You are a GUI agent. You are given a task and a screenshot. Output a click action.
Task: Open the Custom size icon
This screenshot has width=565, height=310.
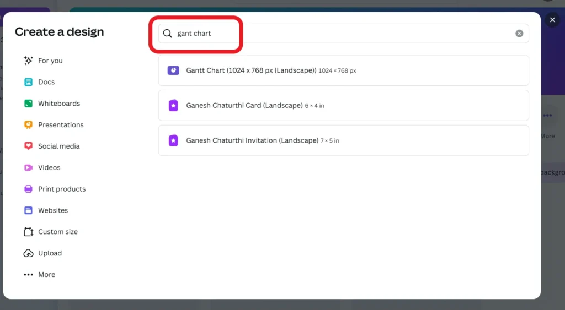28,232
